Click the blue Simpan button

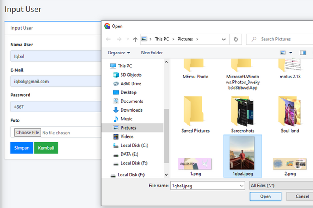tap(22, 148)
